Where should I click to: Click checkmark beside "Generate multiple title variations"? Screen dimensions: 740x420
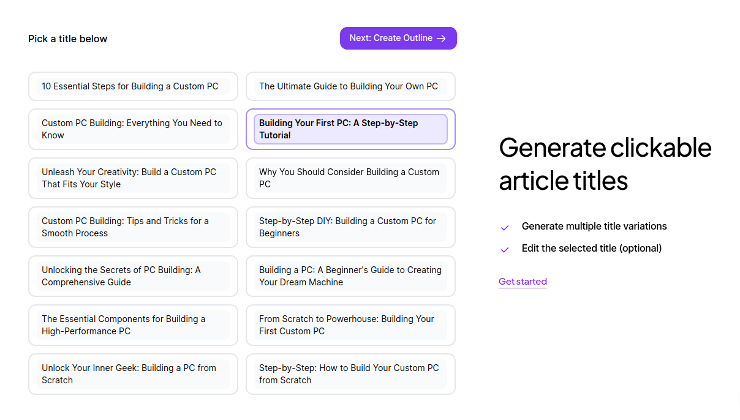click(505, 228)
